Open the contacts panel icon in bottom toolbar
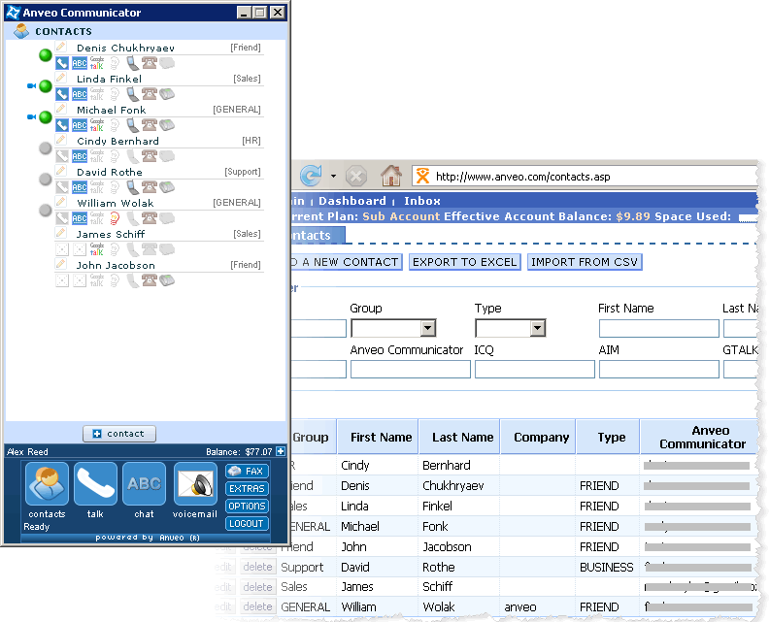 (48, 483)
